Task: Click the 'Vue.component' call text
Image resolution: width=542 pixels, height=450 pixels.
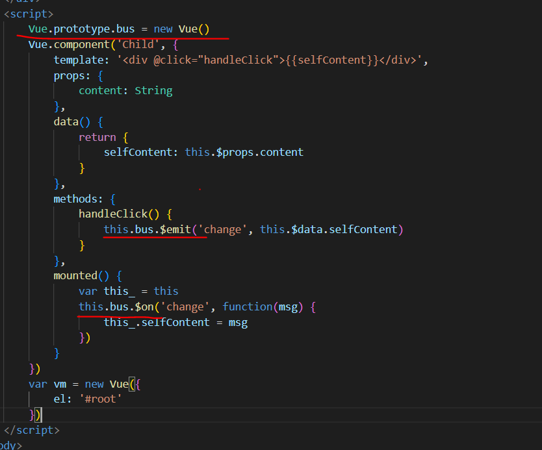Action: coord(69,45)
